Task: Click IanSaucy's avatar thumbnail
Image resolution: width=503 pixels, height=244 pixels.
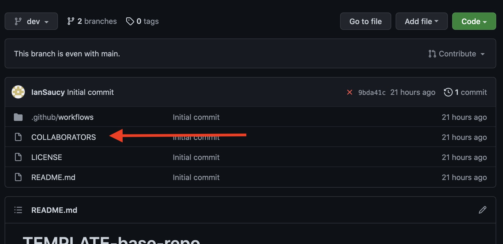Action: click(18, 92)
